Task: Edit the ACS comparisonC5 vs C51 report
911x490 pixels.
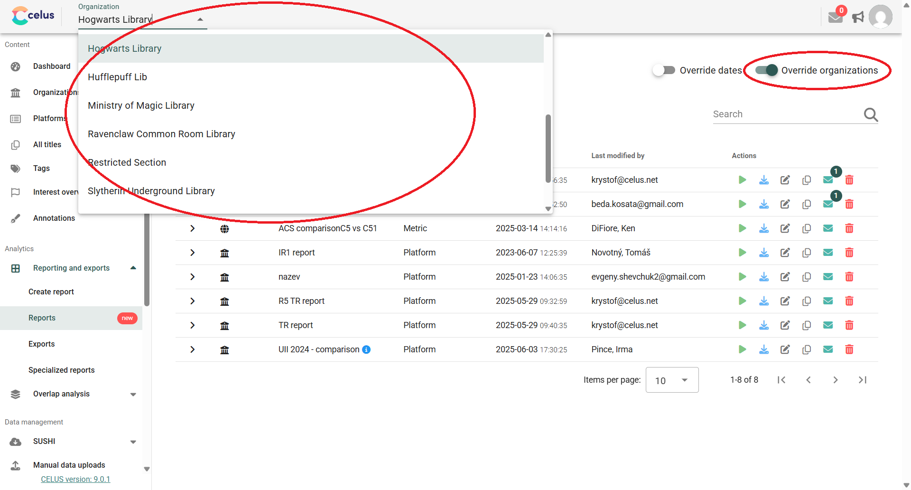Action: pyautogui.click(x=785, y=228)
